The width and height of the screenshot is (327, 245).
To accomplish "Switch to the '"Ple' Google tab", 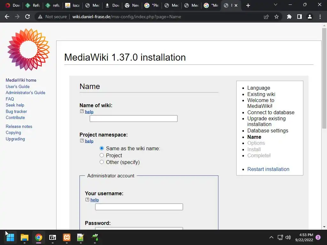I will [152, 5].
